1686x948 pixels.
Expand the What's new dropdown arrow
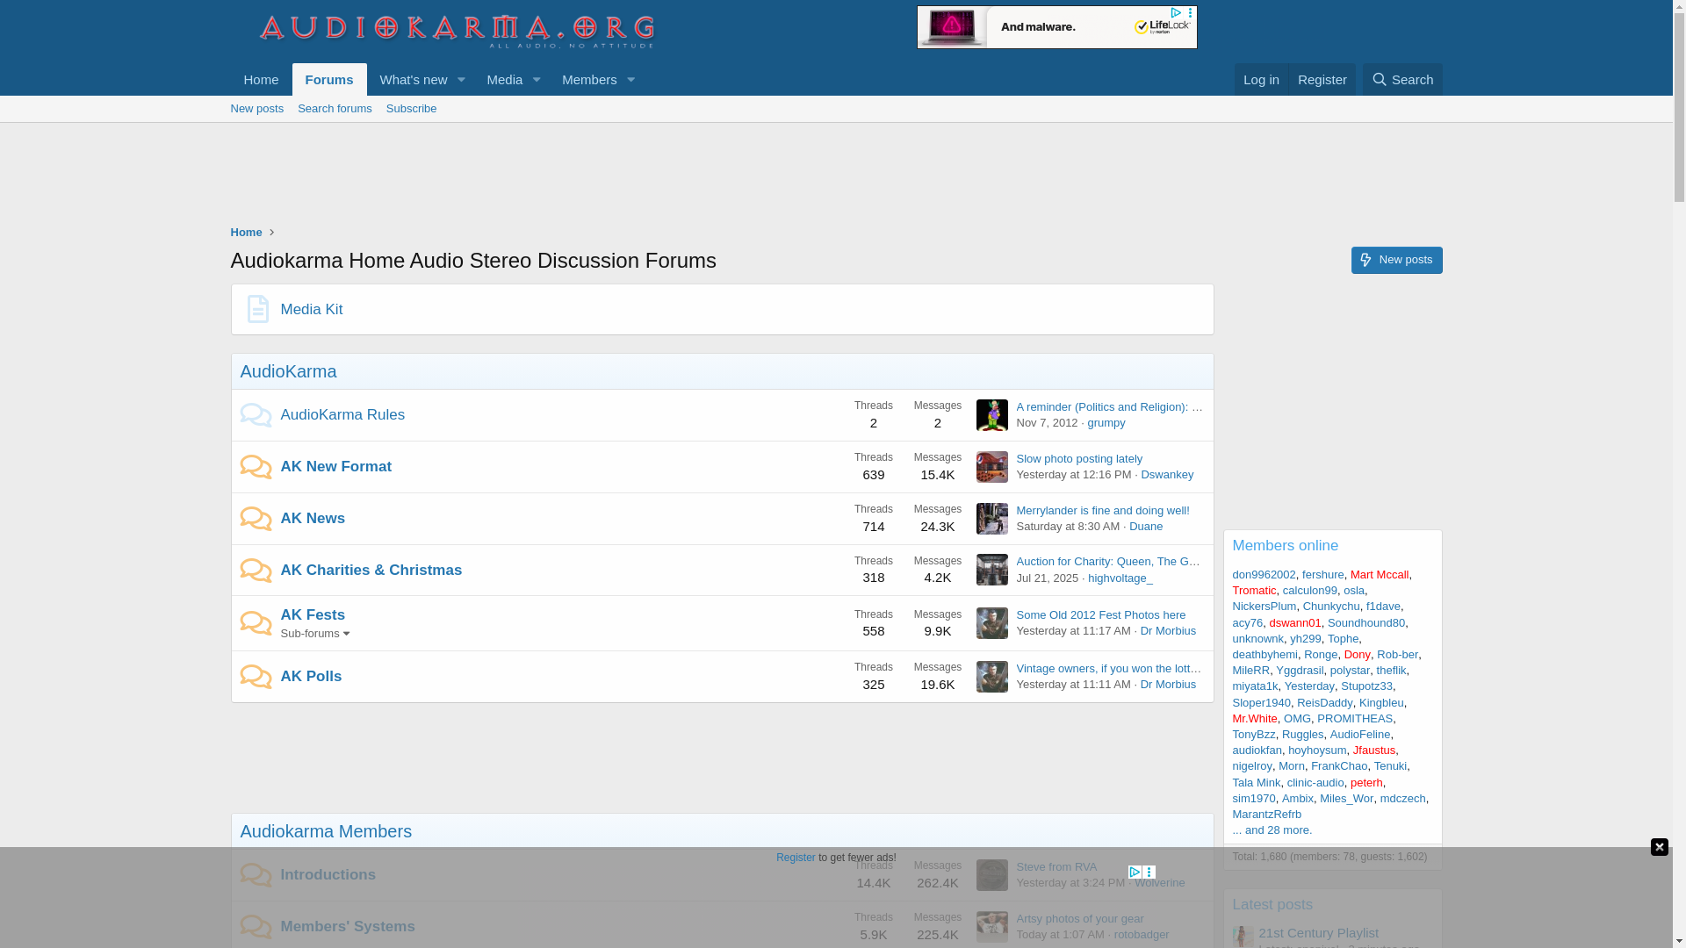click(x=461, y=80)
